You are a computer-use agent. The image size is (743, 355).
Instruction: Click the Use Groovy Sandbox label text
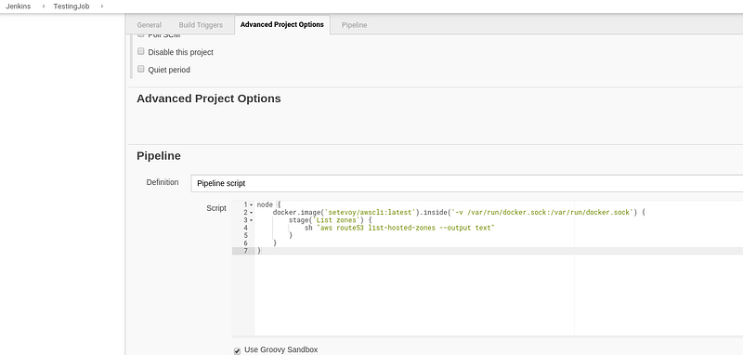coord(281,349)
